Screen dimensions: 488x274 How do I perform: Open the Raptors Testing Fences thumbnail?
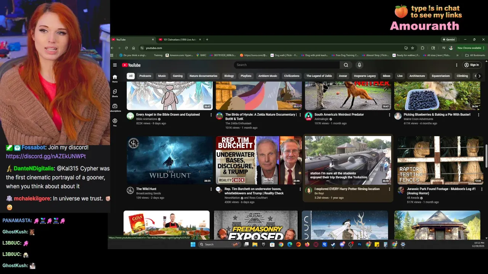coord(440,160)
